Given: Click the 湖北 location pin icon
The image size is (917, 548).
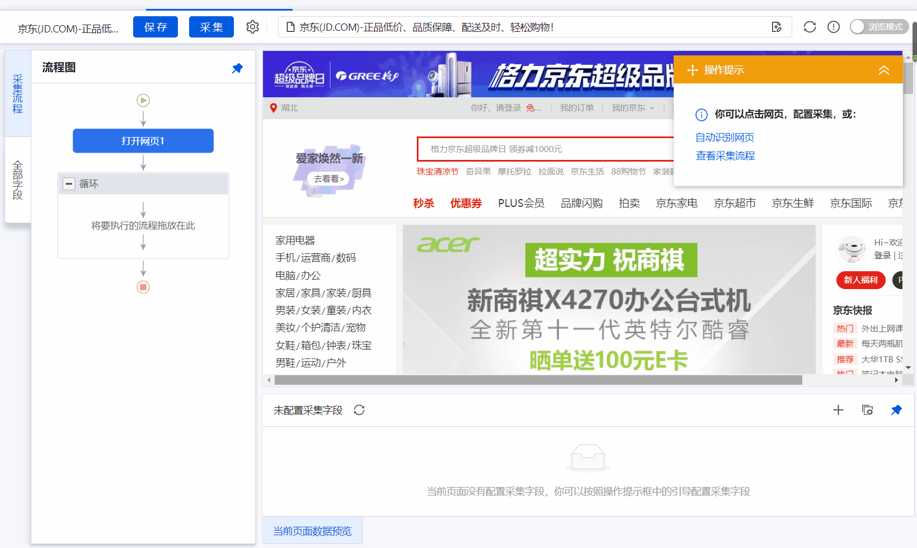Looking at the screenshot, I should [x=274, y=108].
